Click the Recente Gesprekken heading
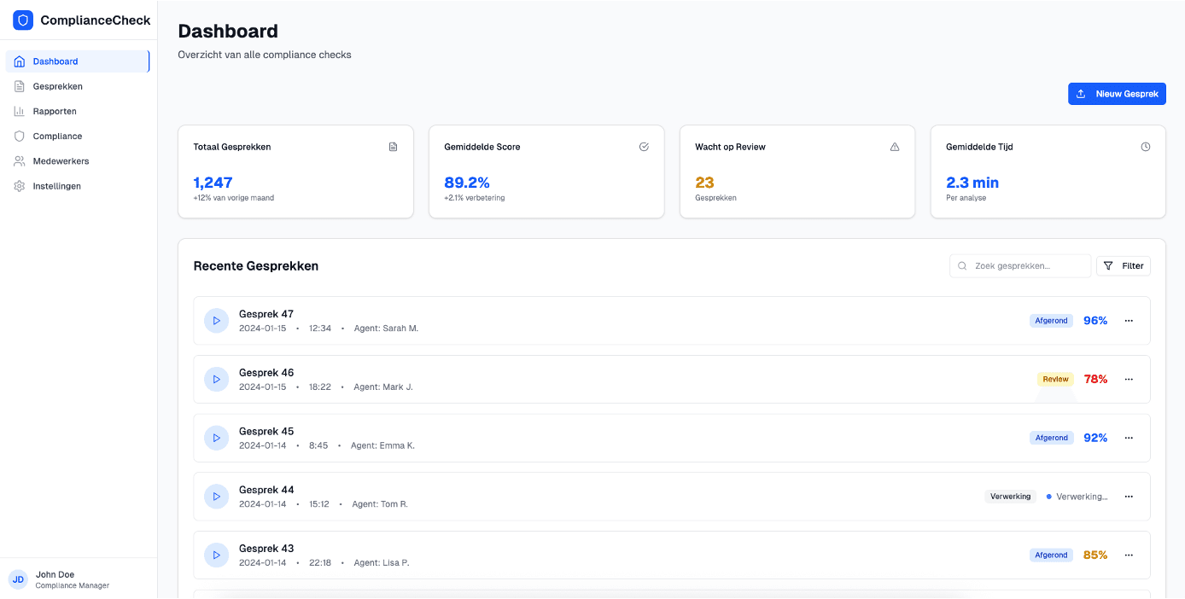 tap(256, 266)
